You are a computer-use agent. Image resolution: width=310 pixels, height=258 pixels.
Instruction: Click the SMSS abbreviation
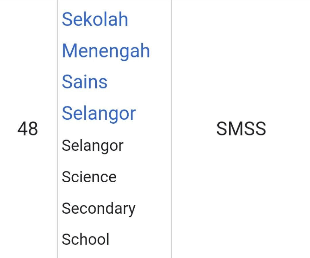point(241,129)
